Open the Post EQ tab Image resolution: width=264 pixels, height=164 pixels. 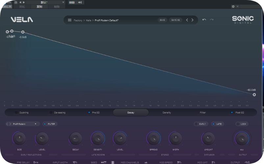[240, 112]
